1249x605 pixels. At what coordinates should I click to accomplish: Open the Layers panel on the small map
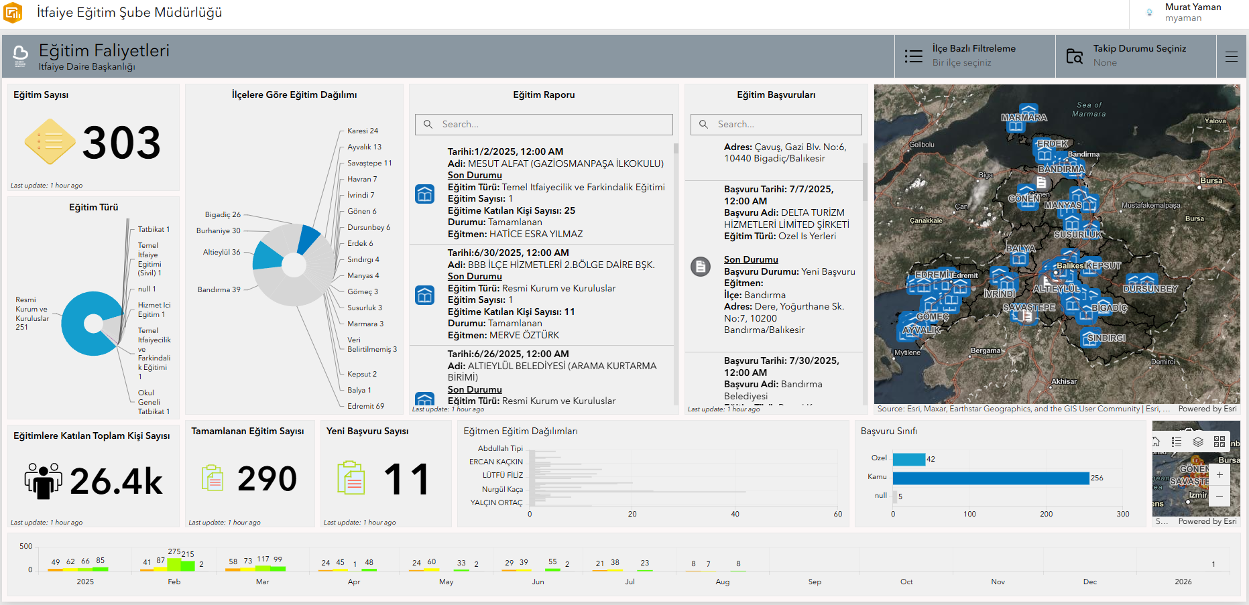click(x=1198, y=442)
